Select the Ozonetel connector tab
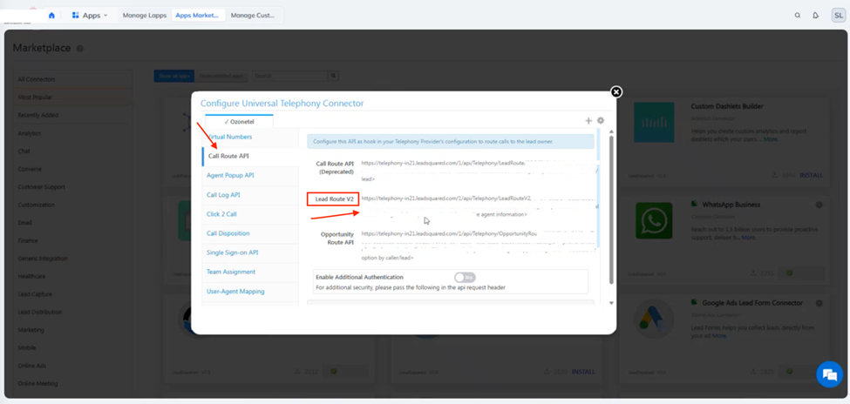Image resolution: width=850 pixels, height=404 pixels. (x=239, y=121)
